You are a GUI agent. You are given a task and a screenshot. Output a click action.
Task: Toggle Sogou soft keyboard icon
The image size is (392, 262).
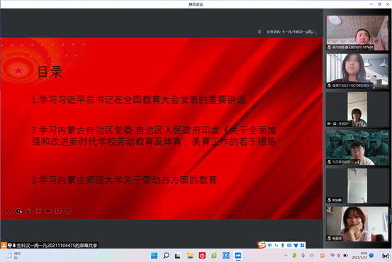point(289,245)
